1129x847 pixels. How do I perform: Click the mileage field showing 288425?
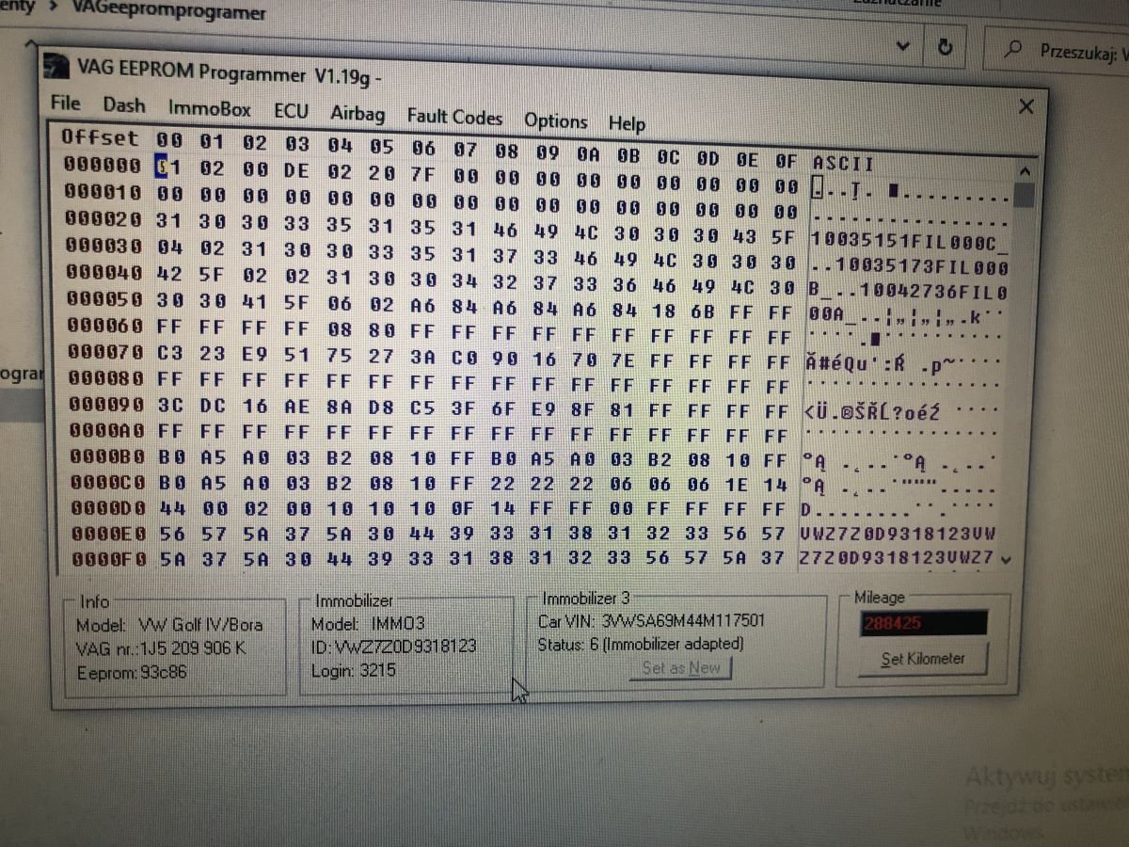coord(923,623)
